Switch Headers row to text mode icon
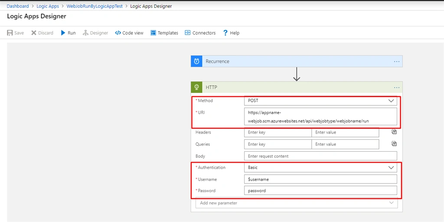This screenshot has height=222, width=444. click(394, 132)
